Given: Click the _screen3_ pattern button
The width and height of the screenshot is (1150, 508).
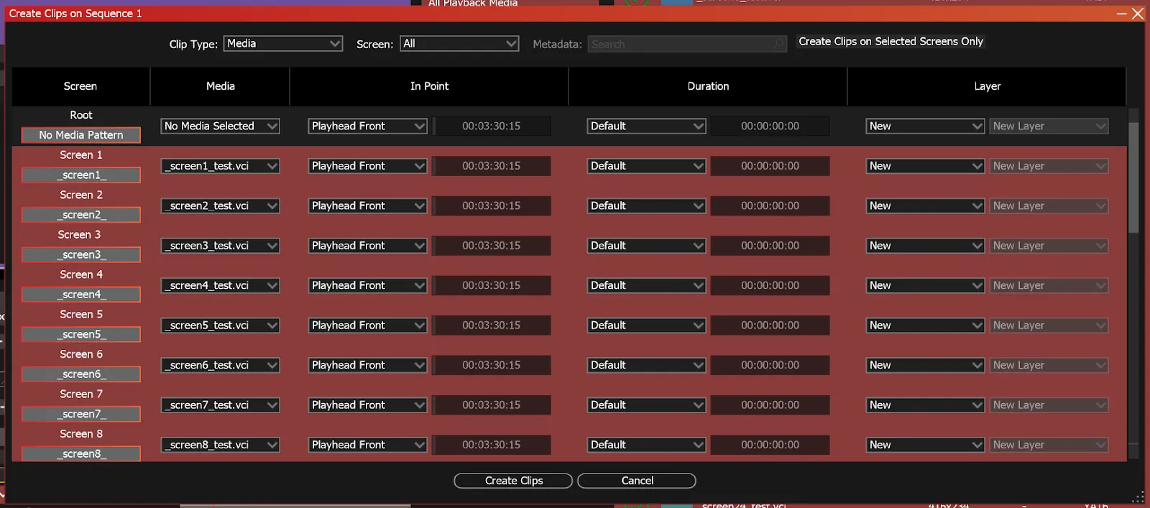Looking at the screenshot, I should tap(80, 254).
